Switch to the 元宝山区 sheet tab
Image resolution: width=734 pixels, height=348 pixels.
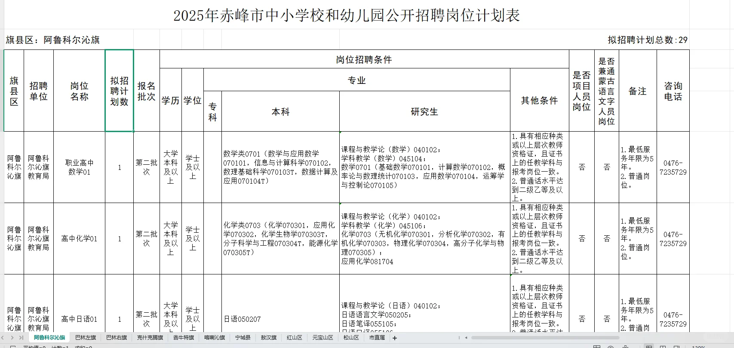pos(323,338)
